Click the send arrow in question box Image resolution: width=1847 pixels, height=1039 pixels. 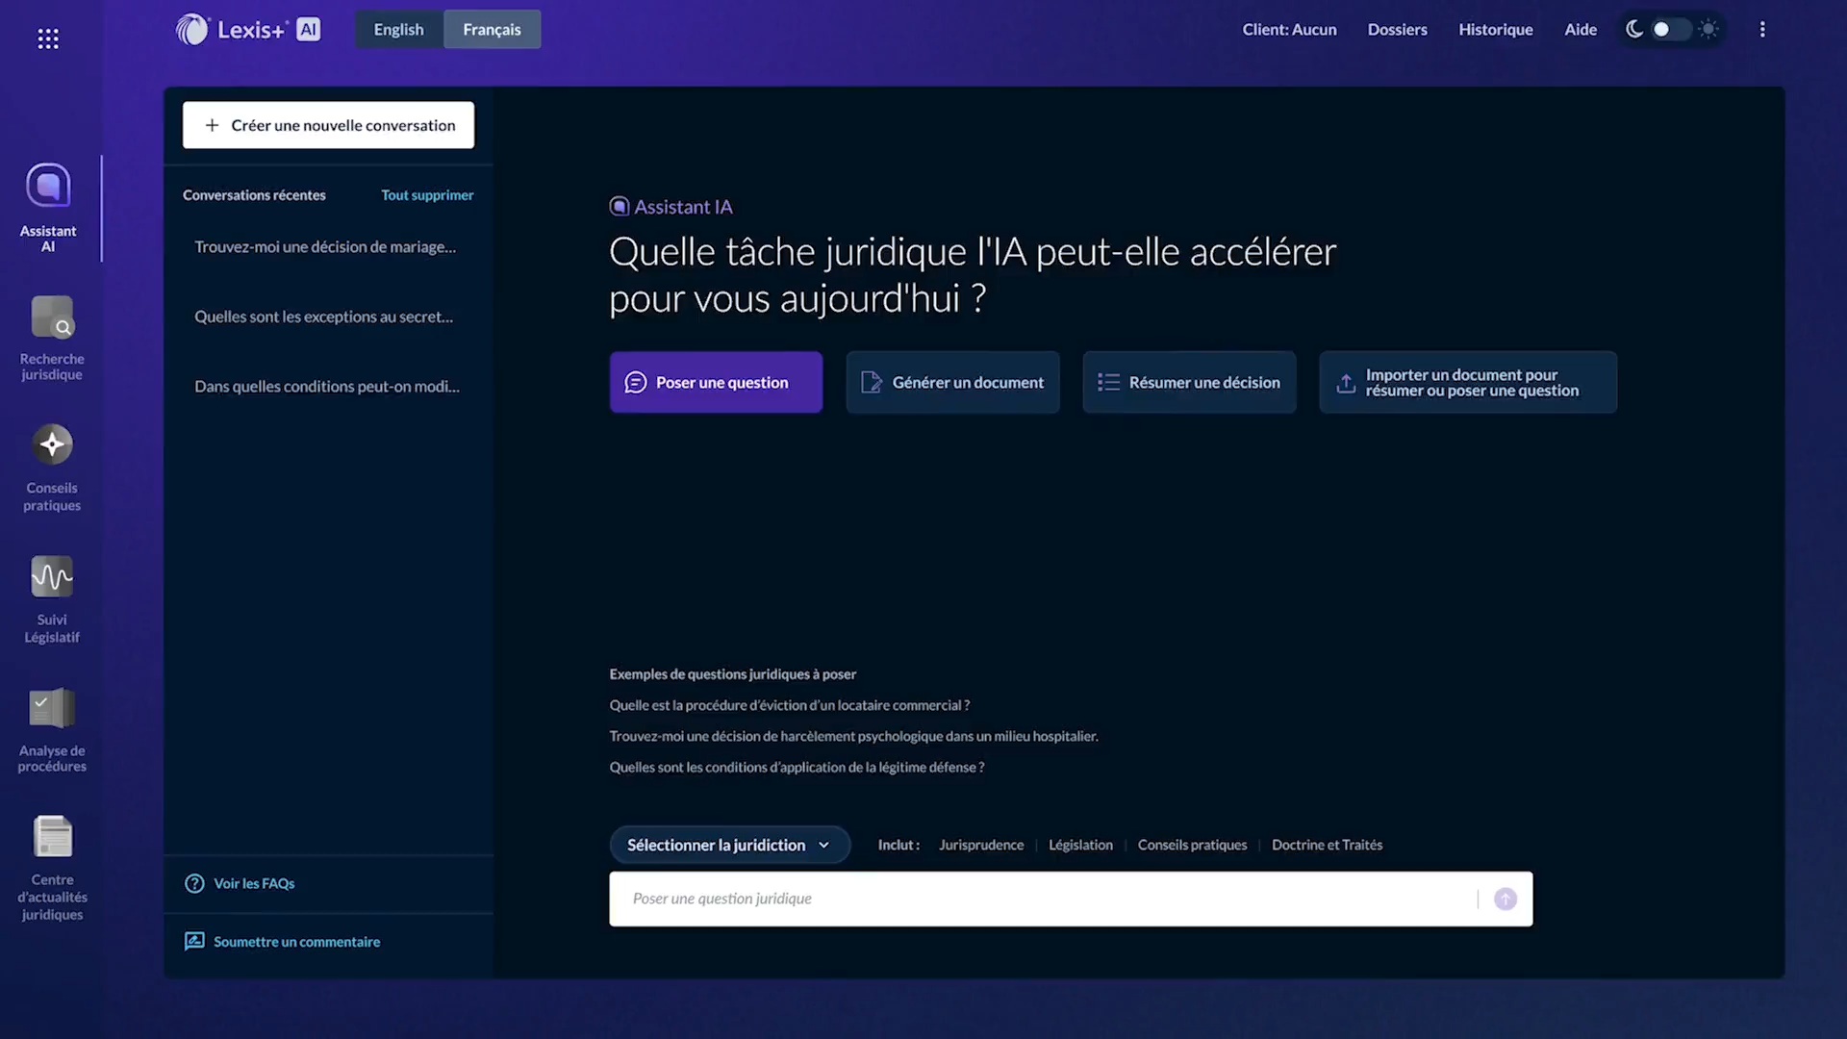point(1505,899)
